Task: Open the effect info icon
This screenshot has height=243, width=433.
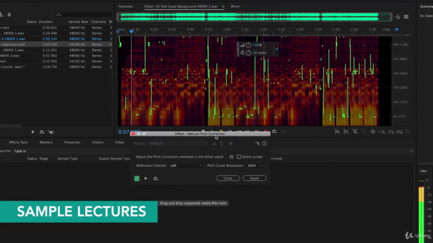Action: click(265, 143)
